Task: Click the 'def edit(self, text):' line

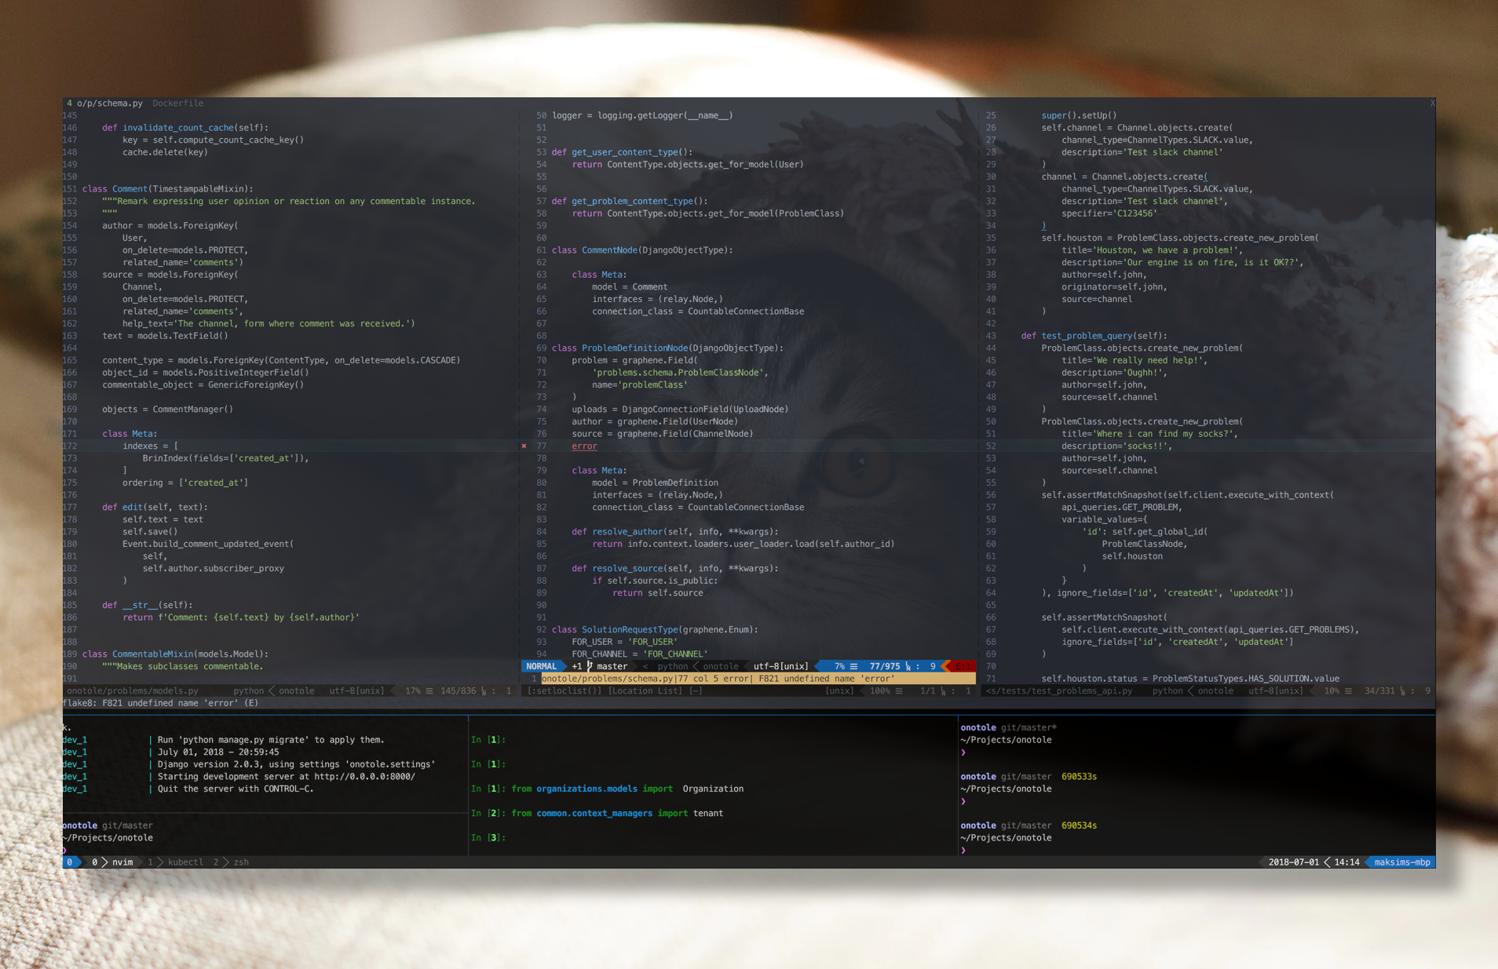Action: tap(155, 508)
